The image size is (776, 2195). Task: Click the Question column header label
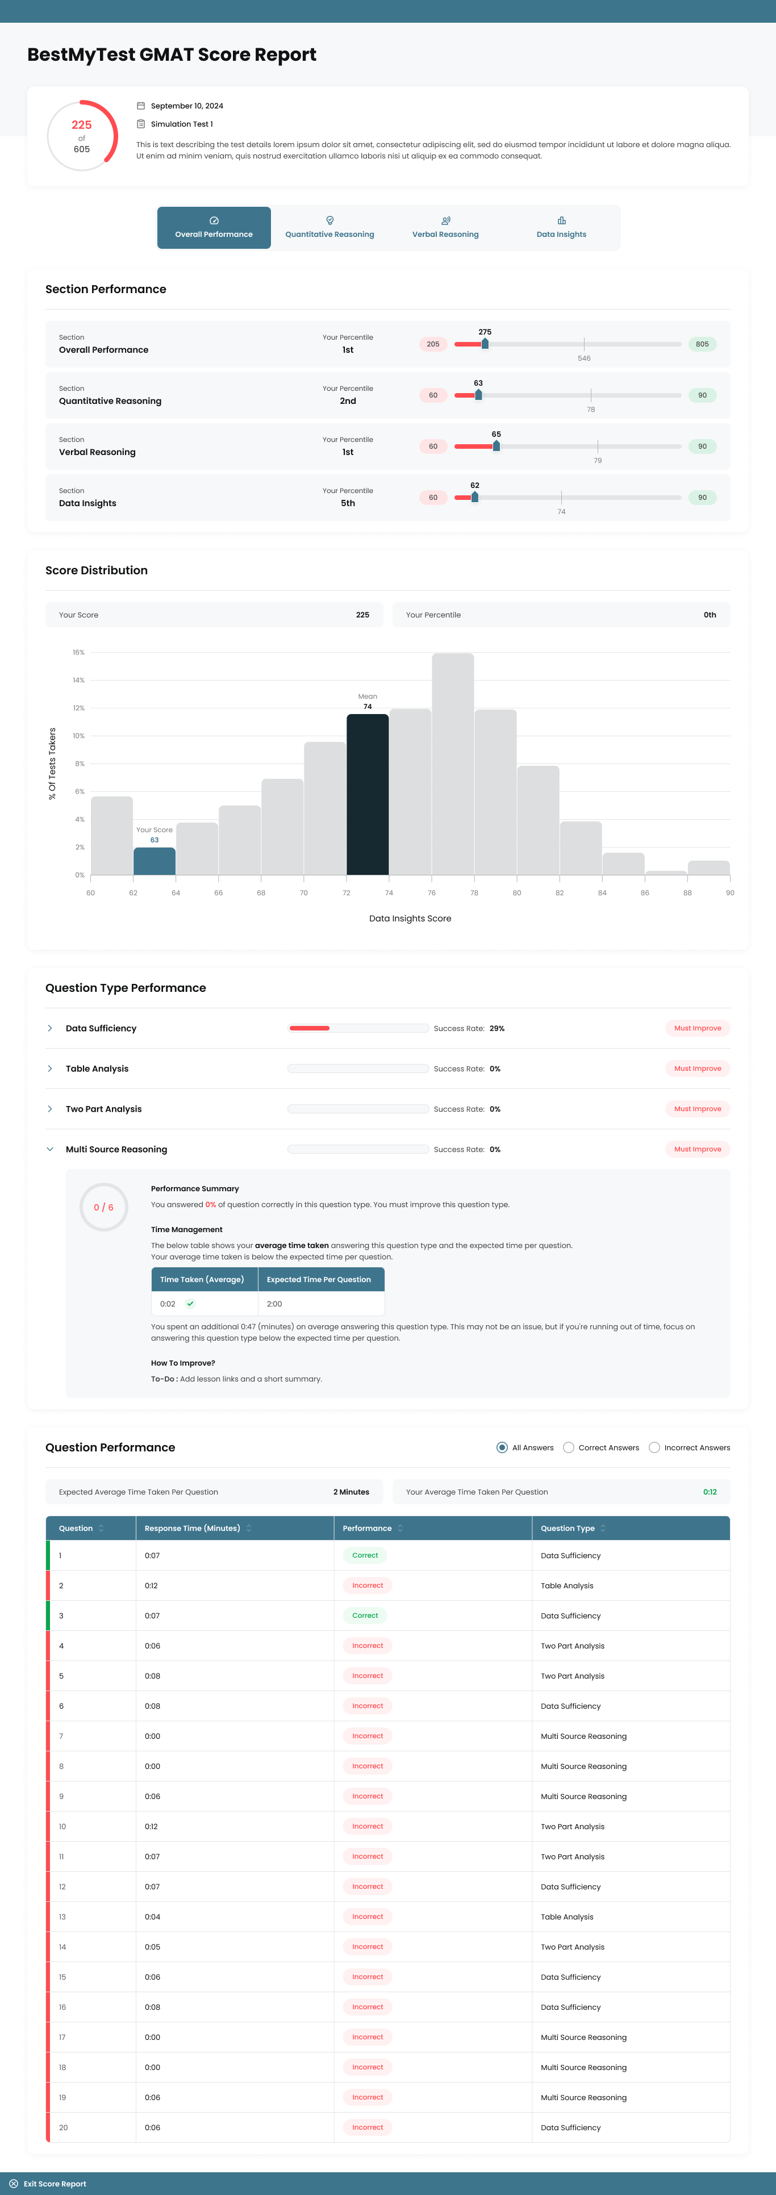[76, 1528]
